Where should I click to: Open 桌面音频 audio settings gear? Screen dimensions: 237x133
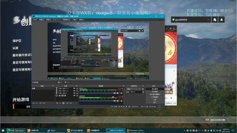click(x=121, y=101)
